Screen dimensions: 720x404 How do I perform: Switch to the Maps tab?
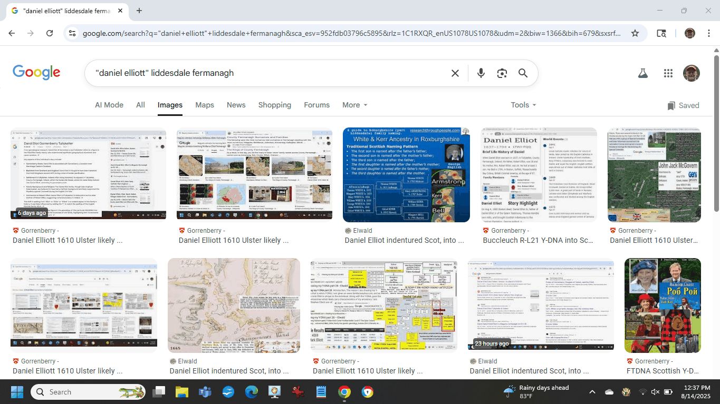205,105
